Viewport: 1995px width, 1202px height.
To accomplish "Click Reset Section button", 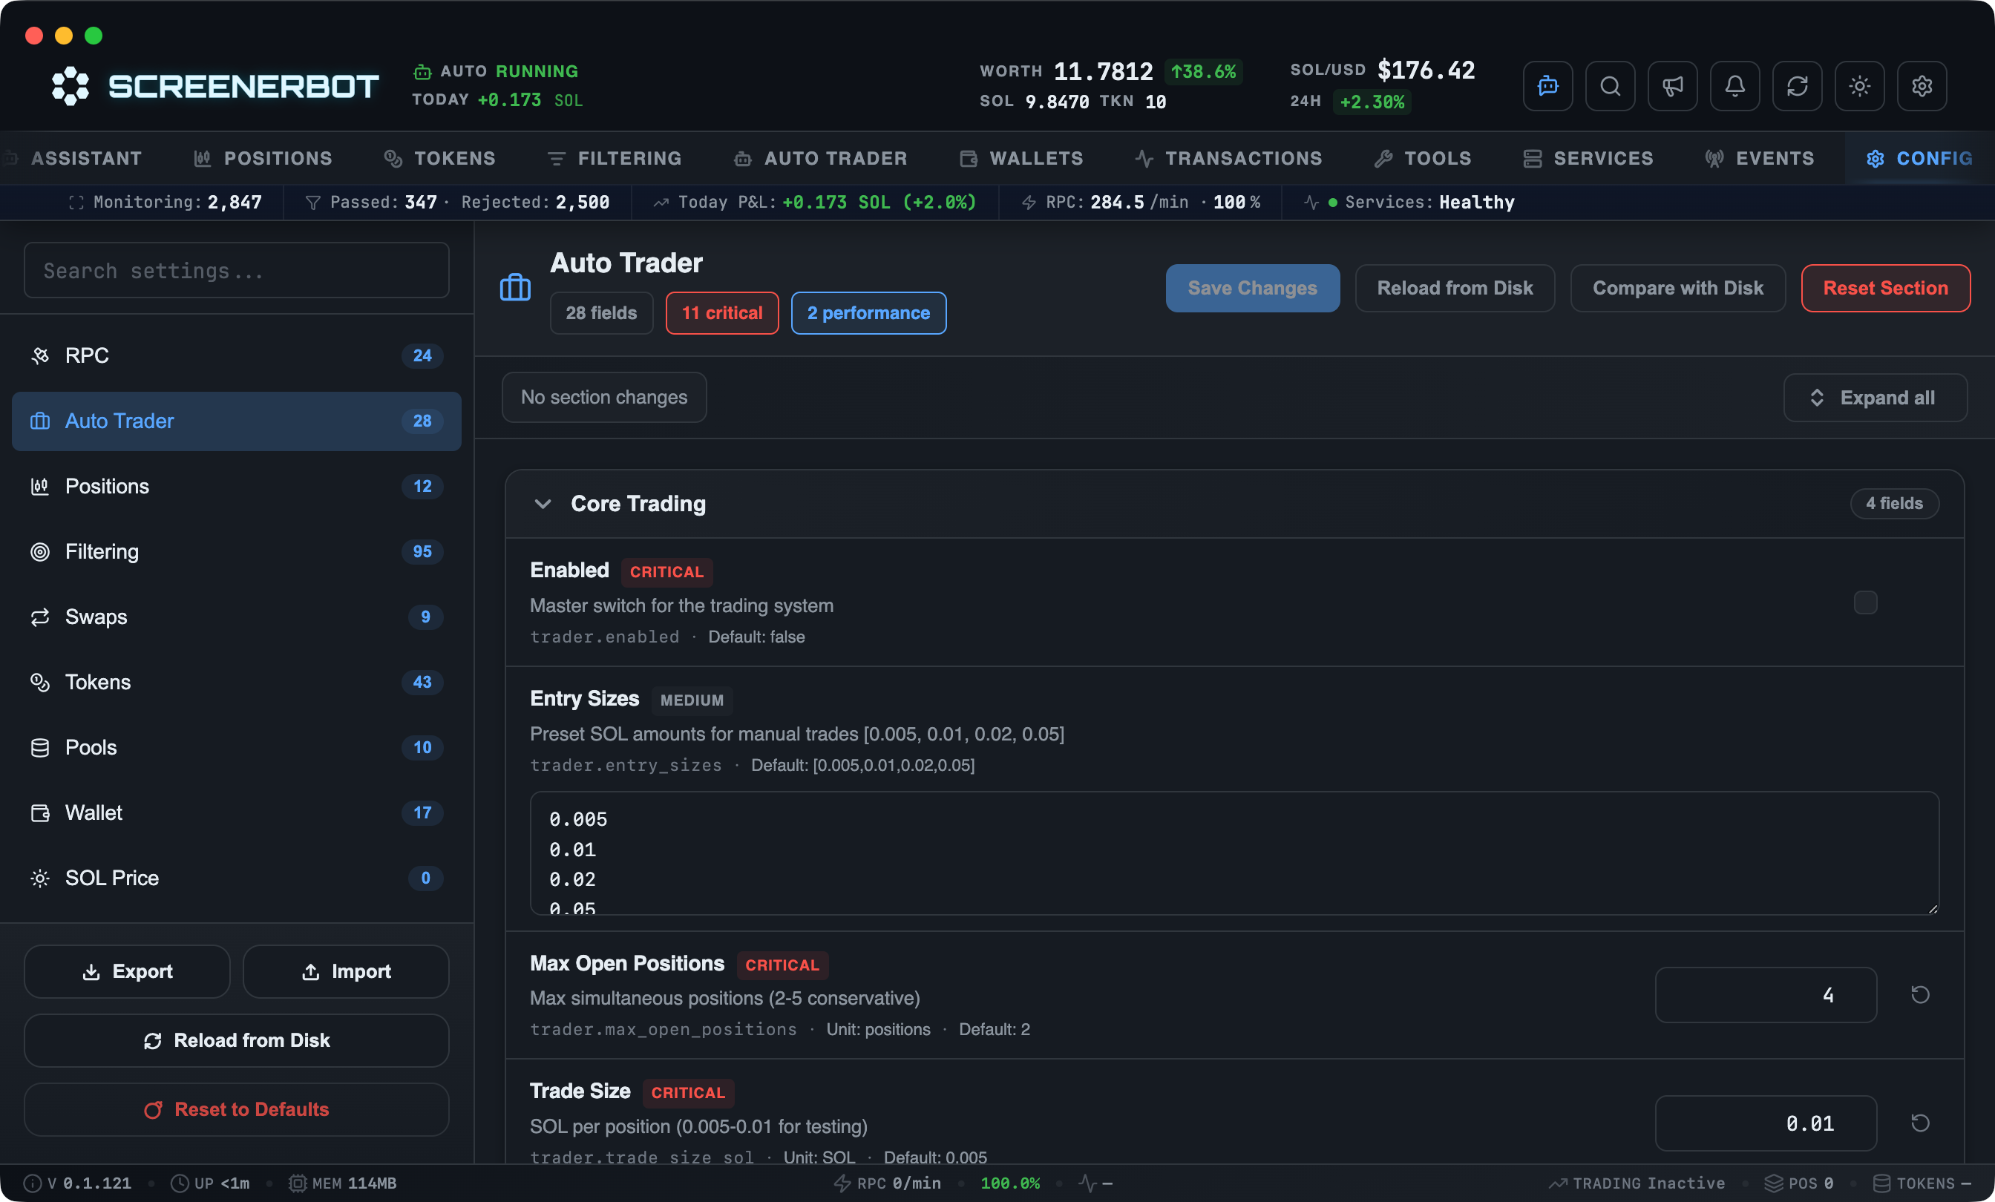I will click(1885, 287).
